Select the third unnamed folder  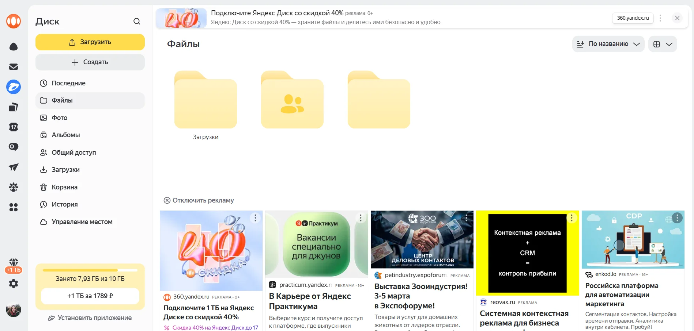(379, 100)
